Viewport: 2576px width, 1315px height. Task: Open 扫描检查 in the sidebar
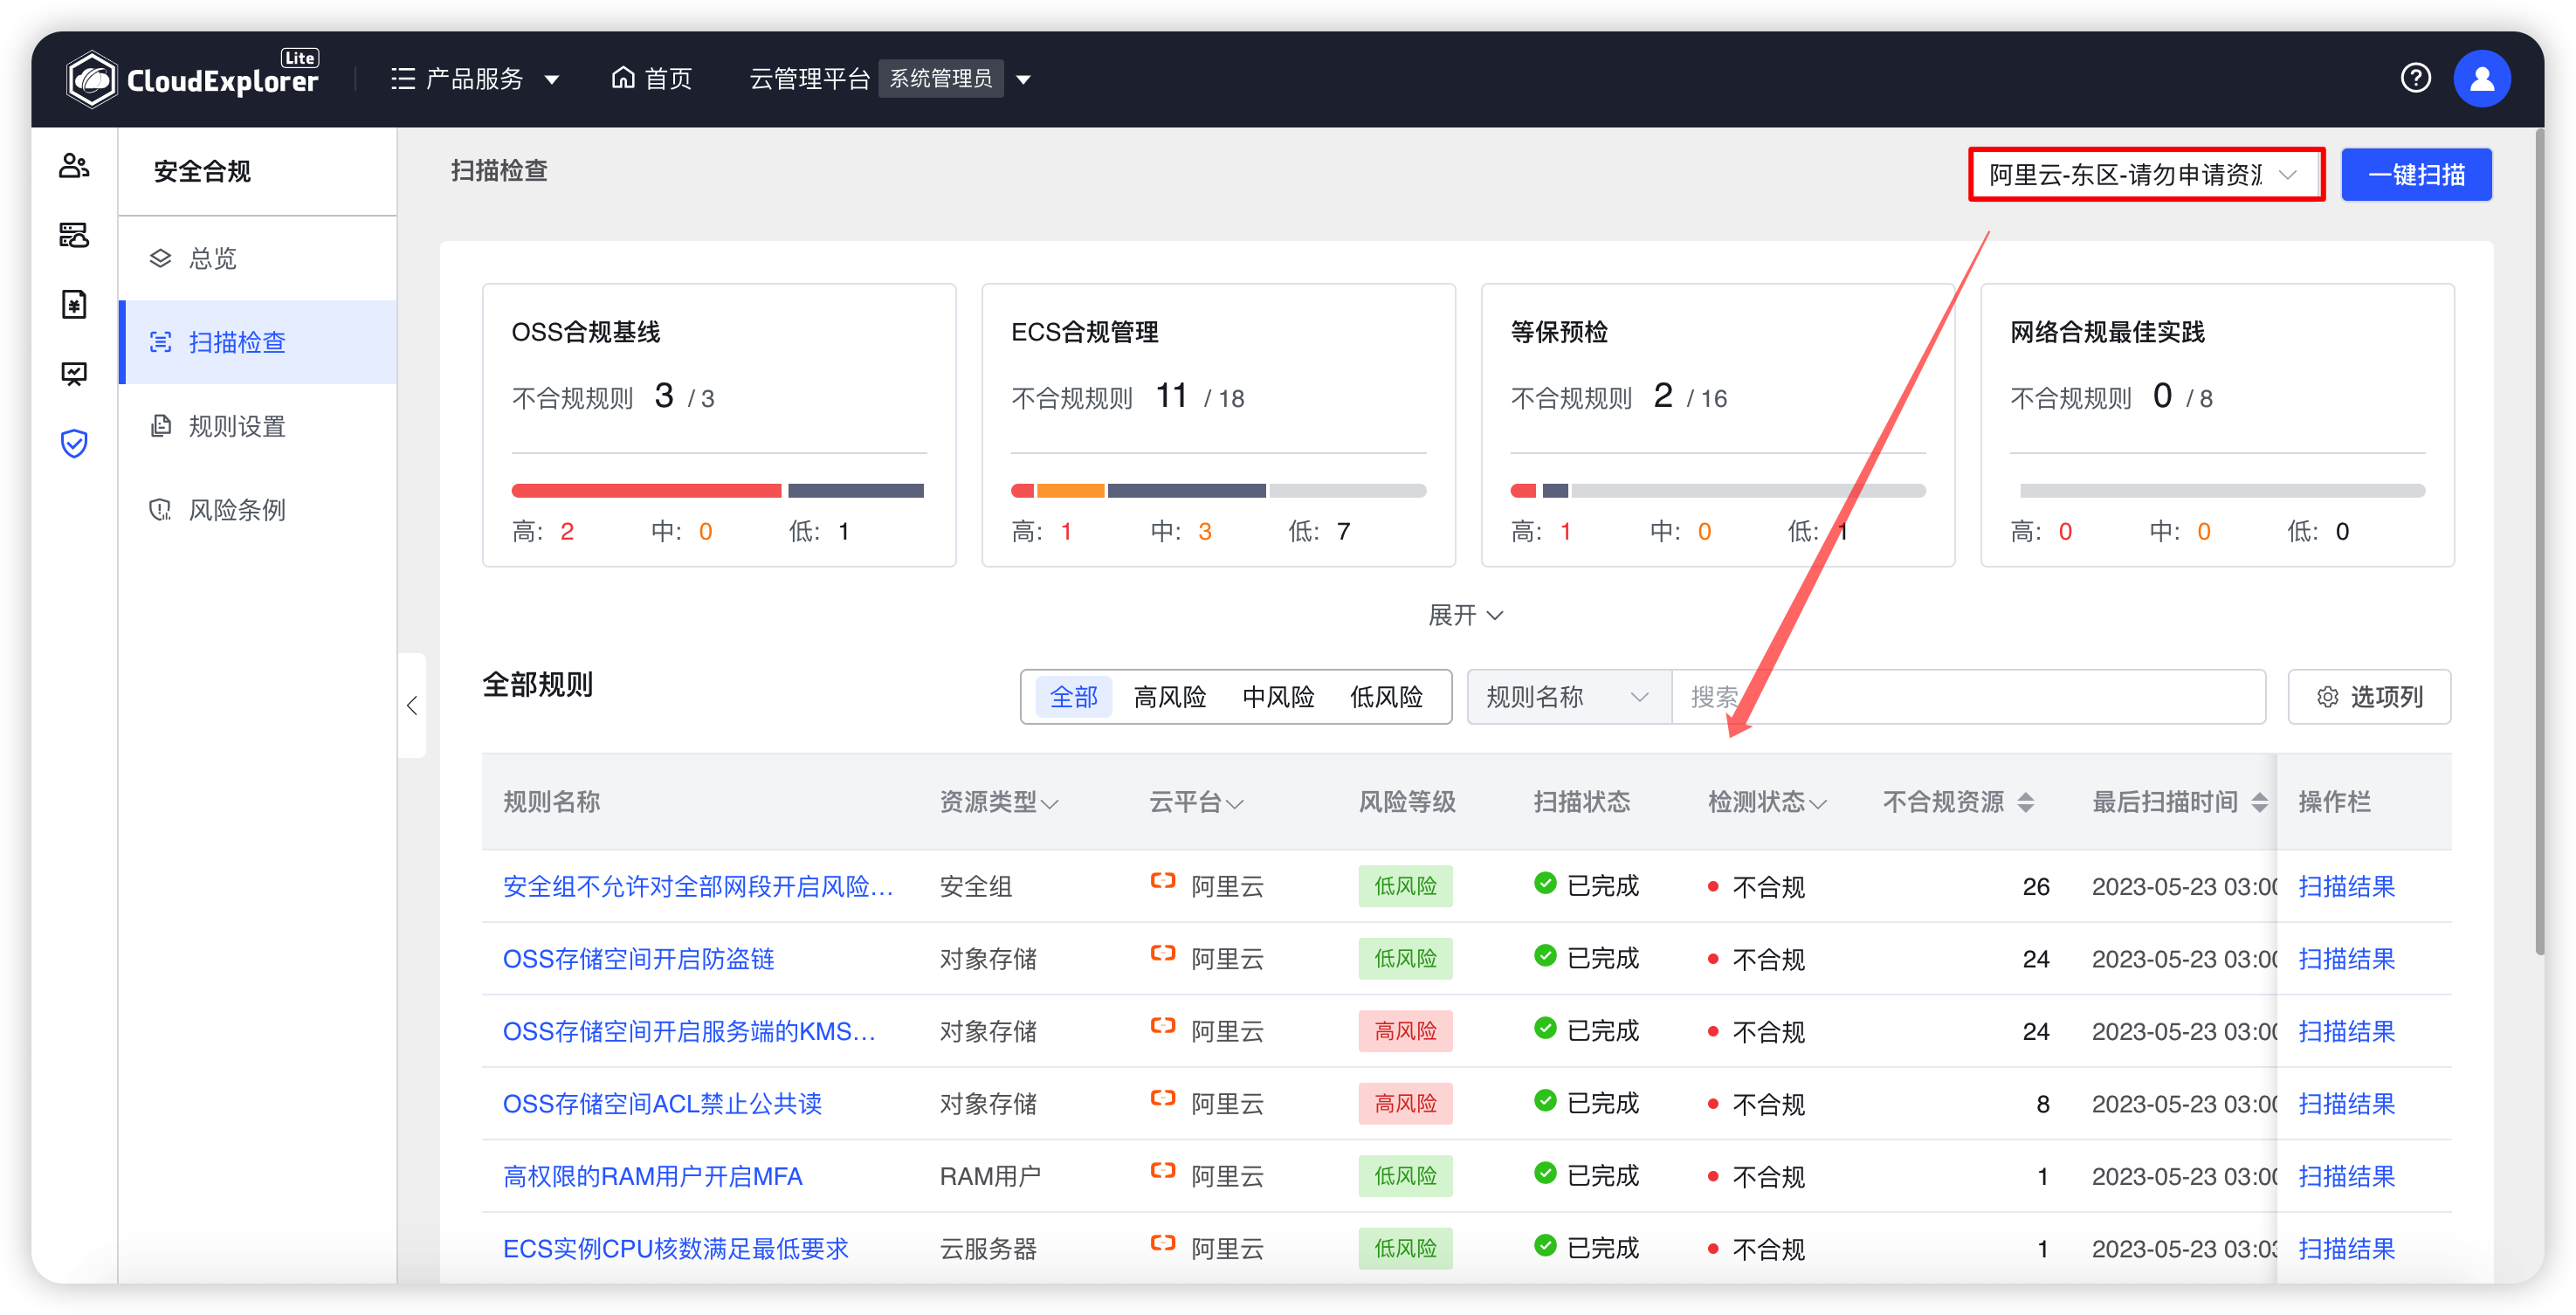point(258,342)
